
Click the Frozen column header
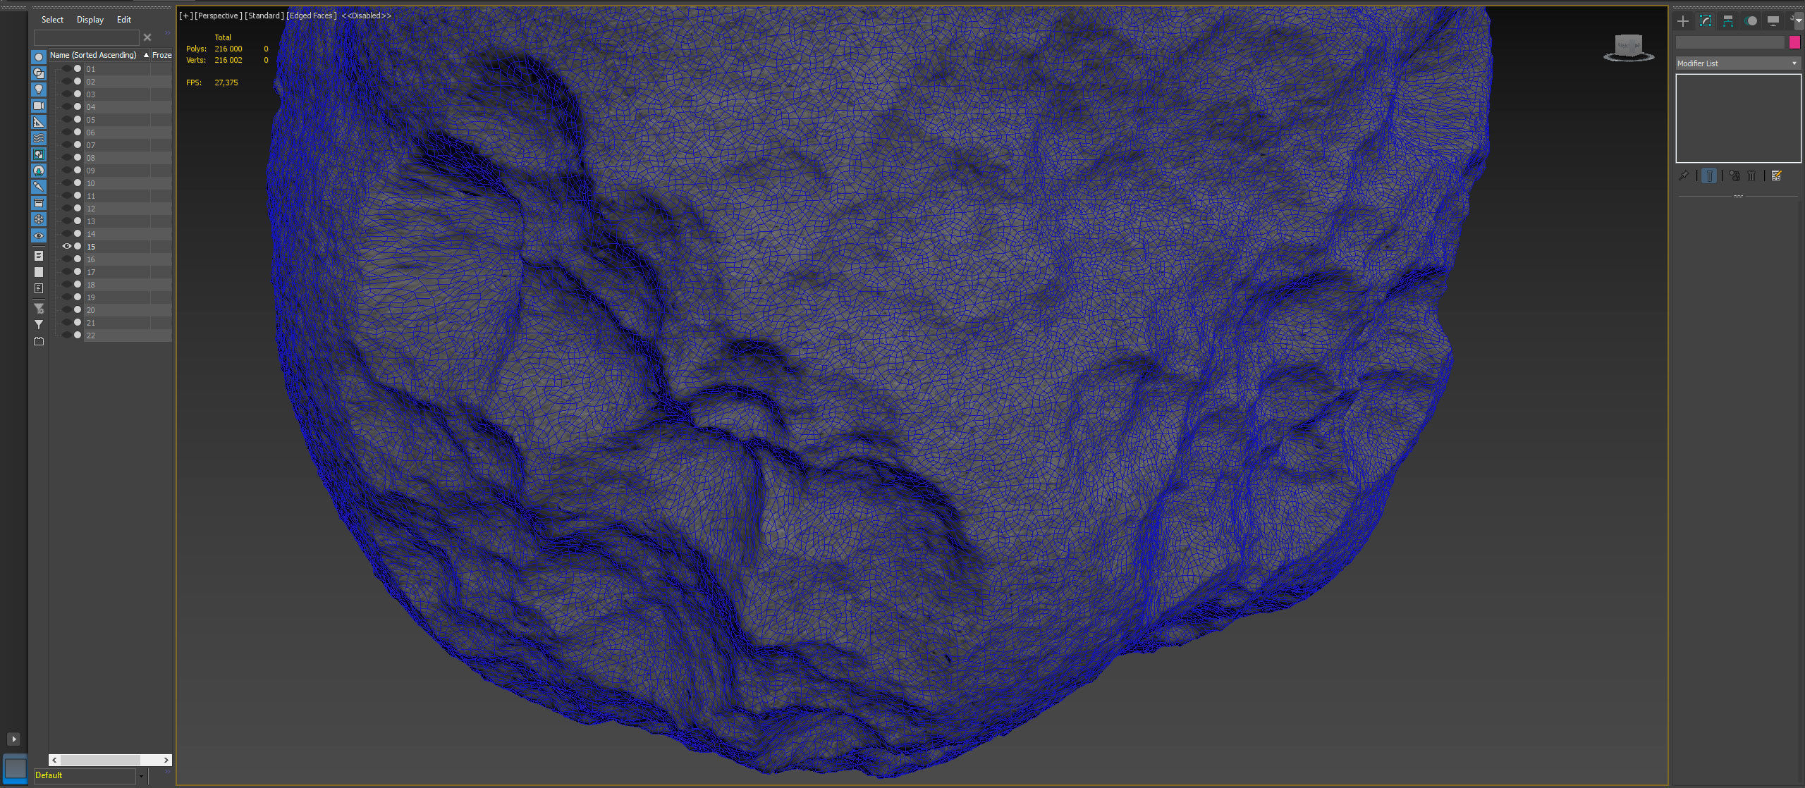tap(161, 55)
